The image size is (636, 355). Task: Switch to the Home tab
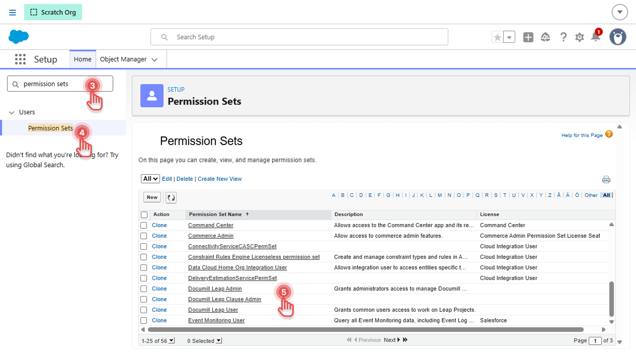pyautogui.click(x=83, y=59)
